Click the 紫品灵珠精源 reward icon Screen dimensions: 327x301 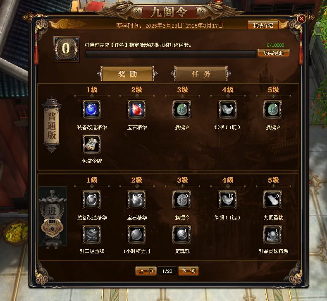273,234
